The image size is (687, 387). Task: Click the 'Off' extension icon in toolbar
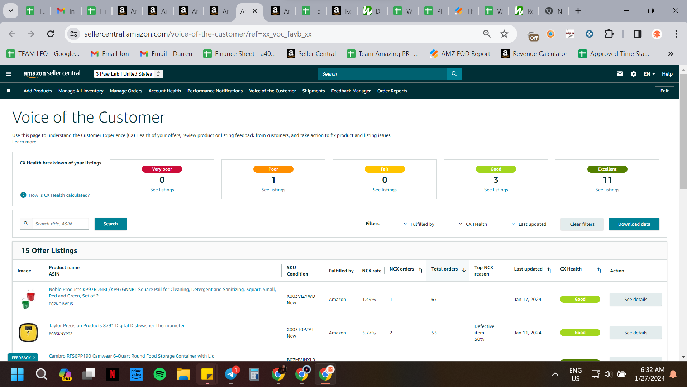point(533,35)
